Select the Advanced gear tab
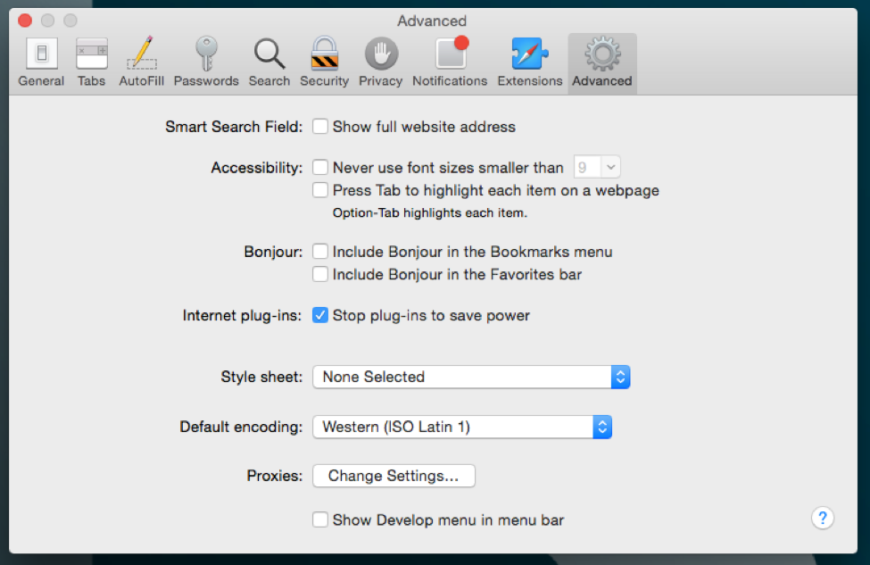The height and width of the screenshot is (565, 870). (x=602, y=62)
